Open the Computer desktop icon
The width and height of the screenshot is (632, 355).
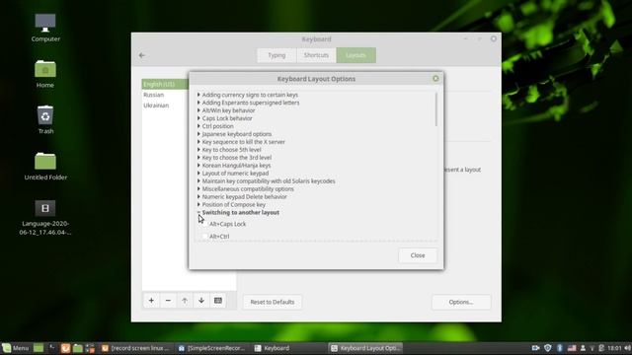coord(45,28)
